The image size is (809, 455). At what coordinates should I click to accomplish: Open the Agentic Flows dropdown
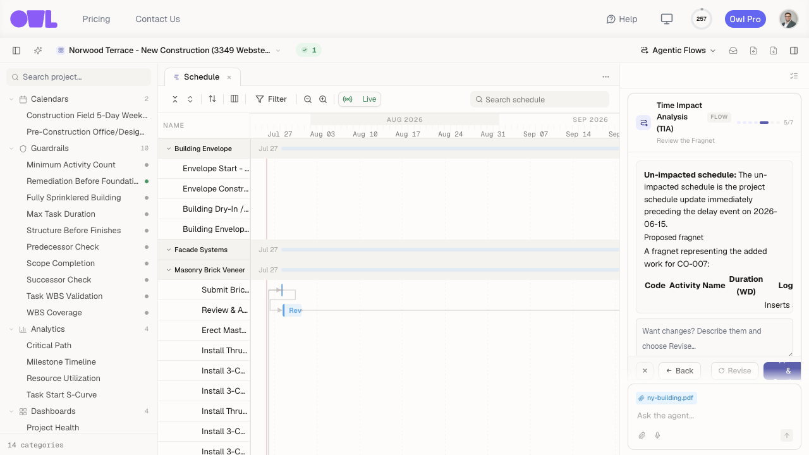pyautogui.click(x=678, y=51)
